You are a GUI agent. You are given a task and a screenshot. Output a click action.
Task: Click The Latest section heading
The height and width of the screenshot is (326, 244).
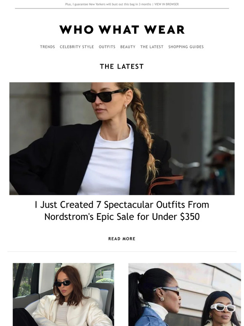point(122,67)
